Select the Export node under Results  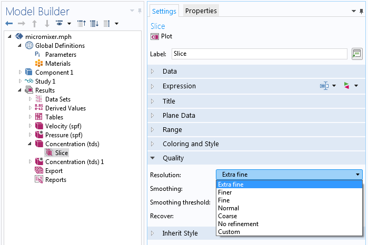click(54, 171)
